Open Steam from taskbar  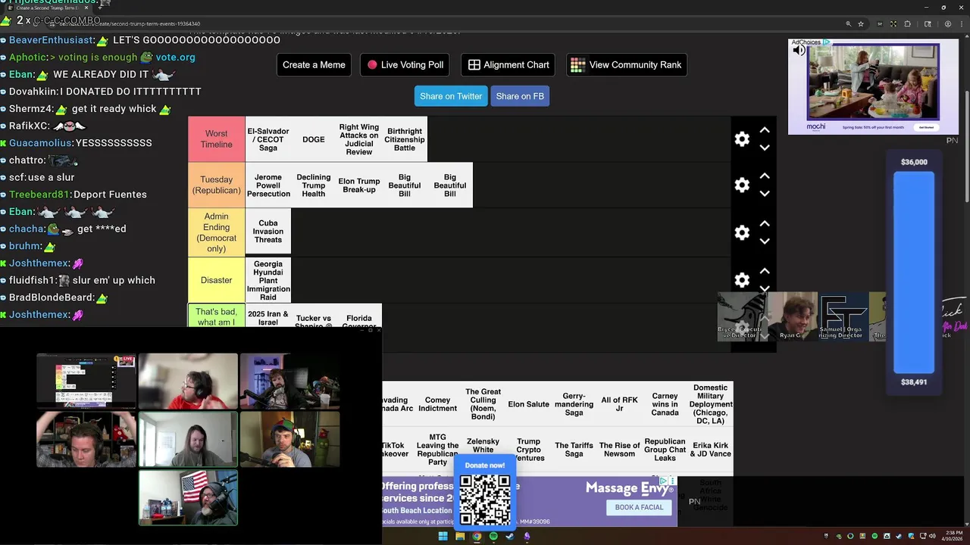tap(510, 537)
